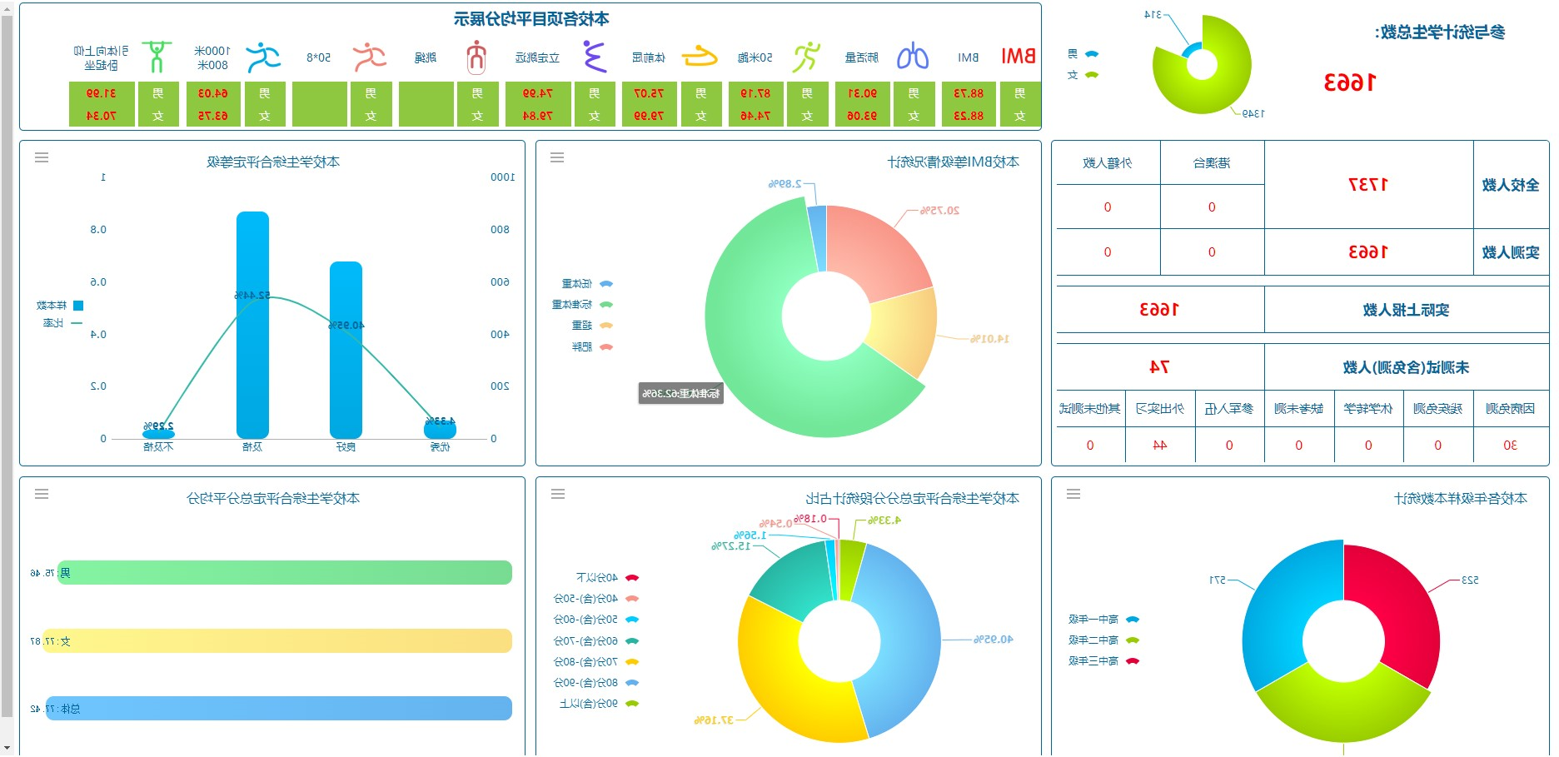Click the yellow sit-and-reach icon for 体前屈
Image resolution: width=1559 pixels, height=757 pixels.
click(700, 57)
